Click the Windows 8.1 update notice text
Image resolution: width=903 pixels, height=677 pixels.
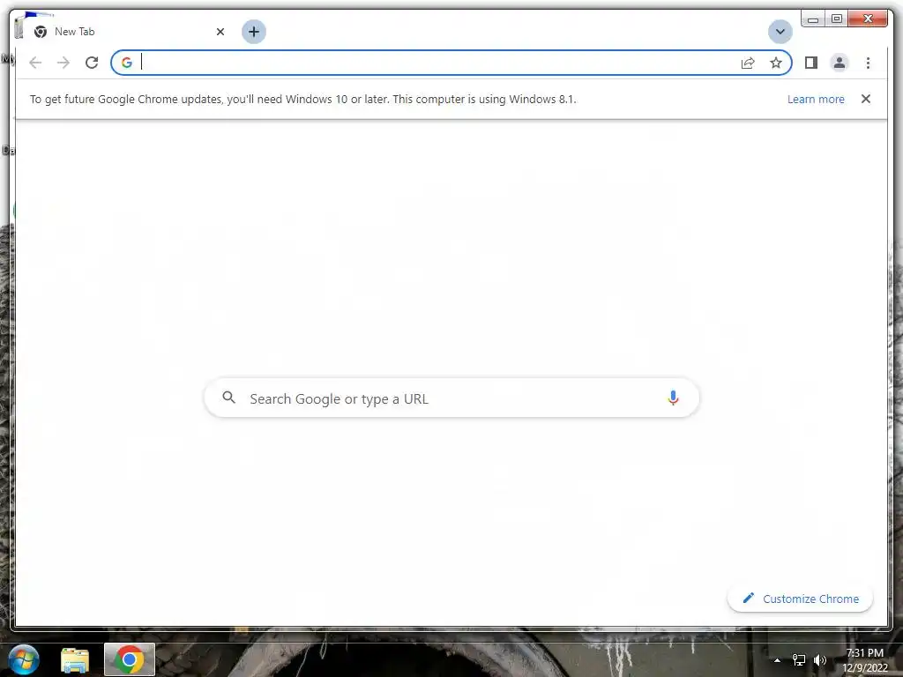pos(303,99)
